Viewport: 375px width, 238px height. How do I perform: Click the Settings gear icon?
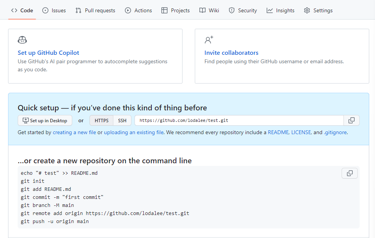click(x=307, y=10)
